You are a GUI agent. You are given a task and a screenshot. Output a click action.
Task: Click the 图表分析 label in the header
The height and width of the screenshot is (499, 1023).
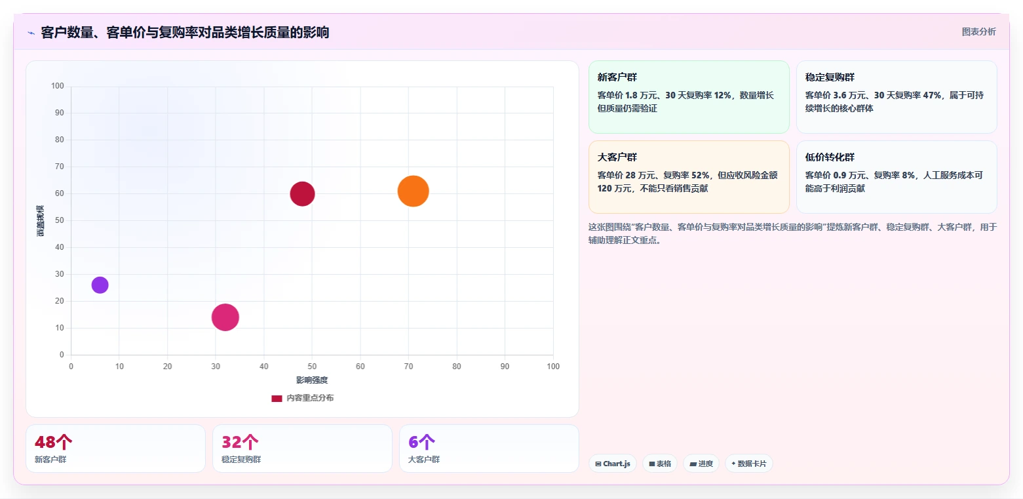pyautogui.click(x=978, y=31)
